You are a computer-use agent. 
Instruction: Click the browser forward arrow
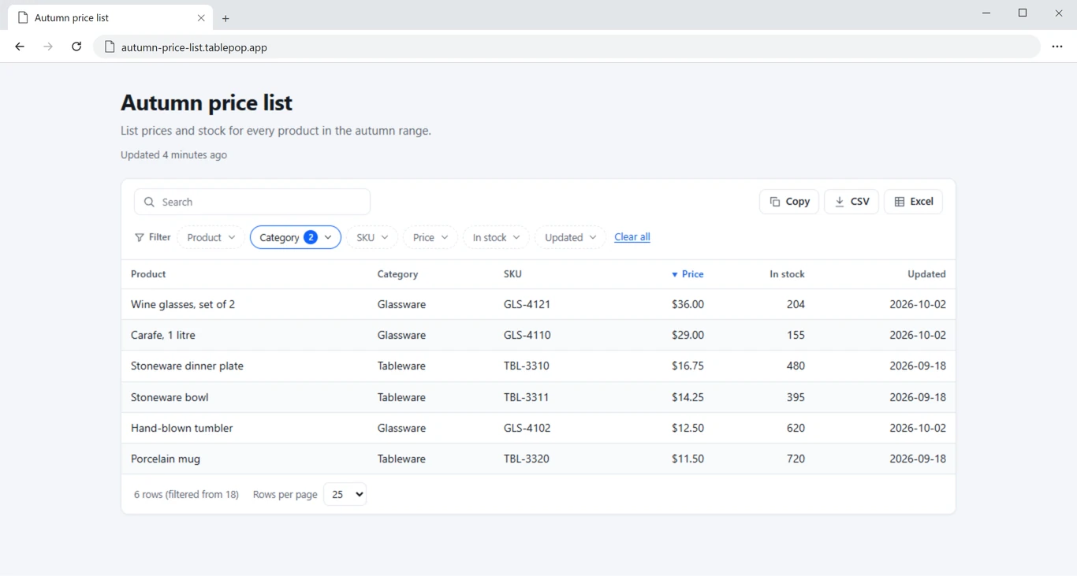pos(48,46)
